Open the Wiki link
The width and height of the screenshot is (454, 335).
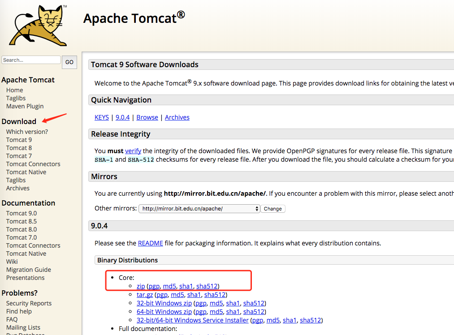12,262
